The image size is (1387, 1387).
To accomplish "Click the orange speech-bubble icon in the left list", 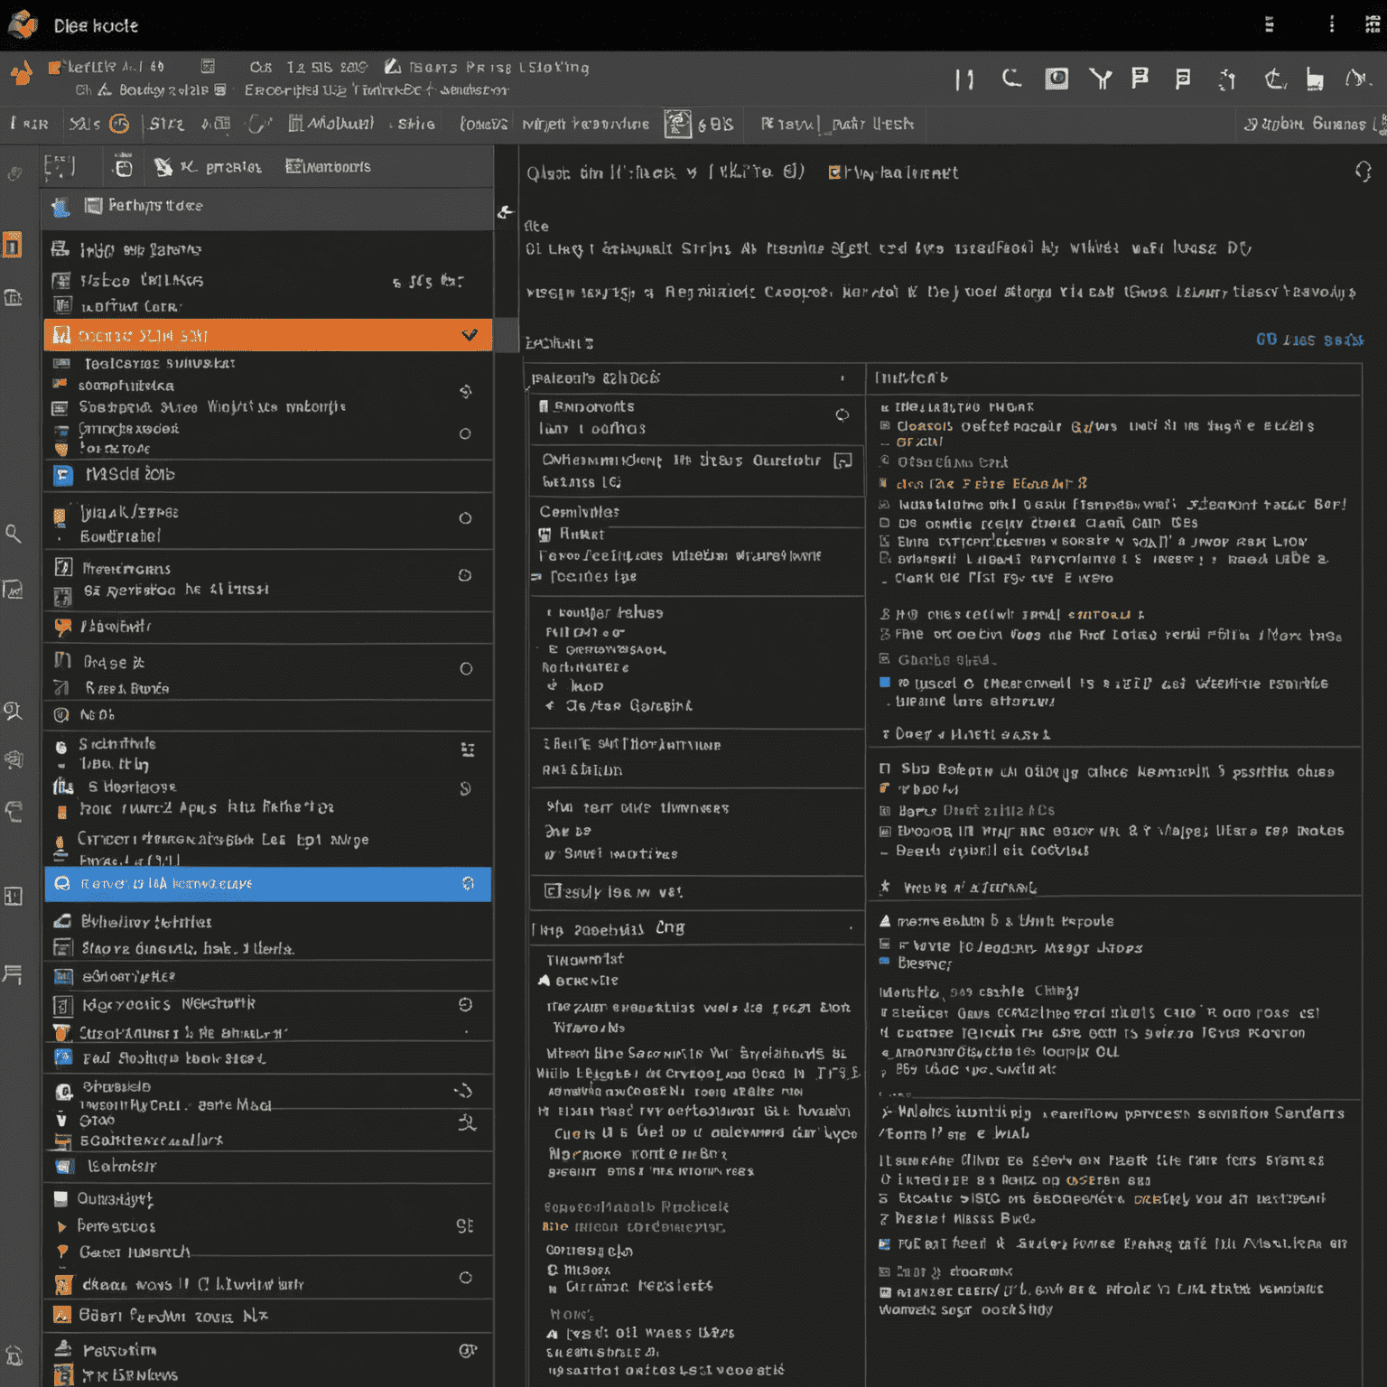I will click(x=62, y=626).
